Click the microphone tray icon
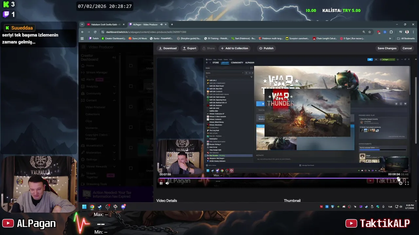This screenshot has height=235, width=419. coord(383,207)
